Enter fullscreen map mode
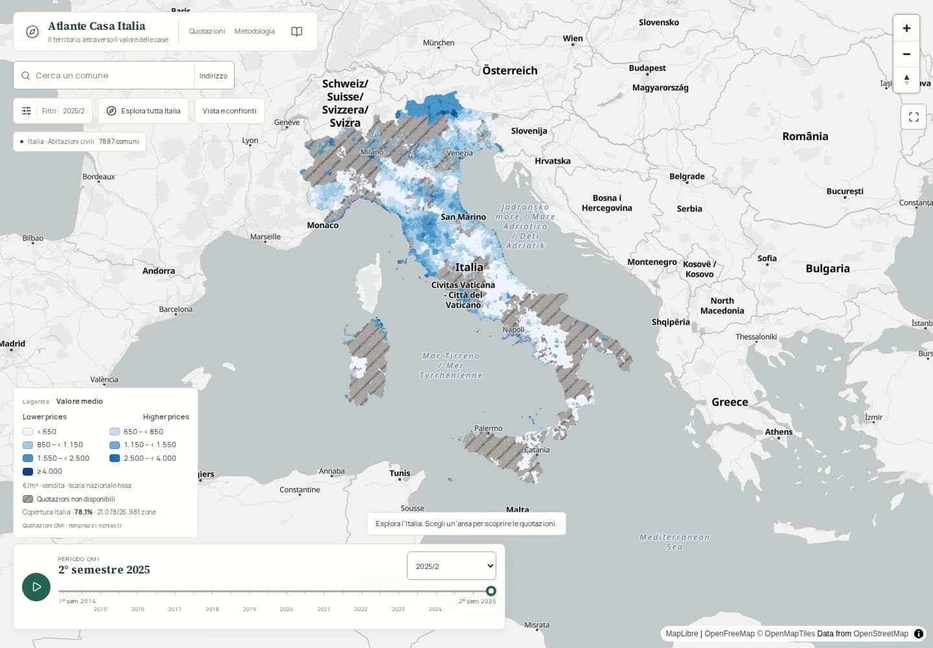 (914, 117)
